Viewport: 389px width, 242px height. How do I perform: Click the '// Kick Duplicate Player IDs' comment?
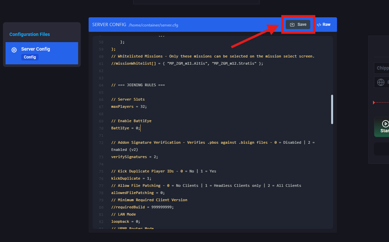tap(164, 171)
